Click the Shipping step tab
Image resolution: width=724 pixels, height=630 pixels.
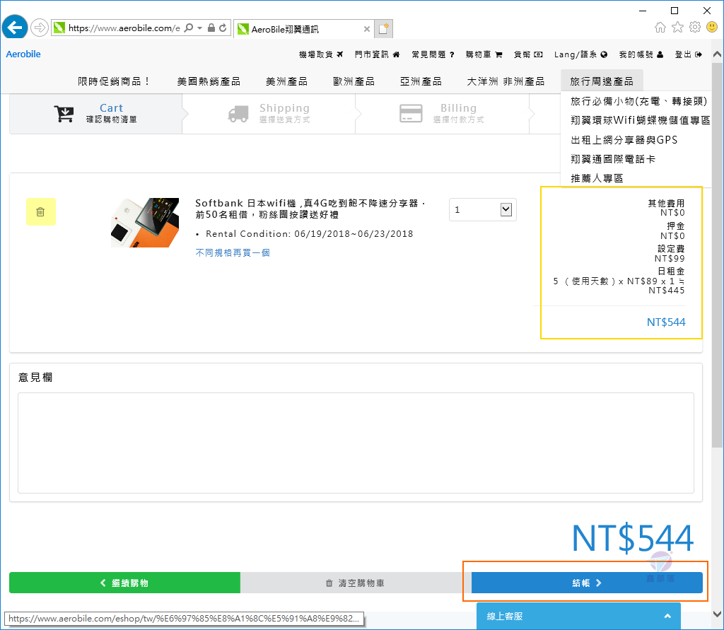[269, 114]
